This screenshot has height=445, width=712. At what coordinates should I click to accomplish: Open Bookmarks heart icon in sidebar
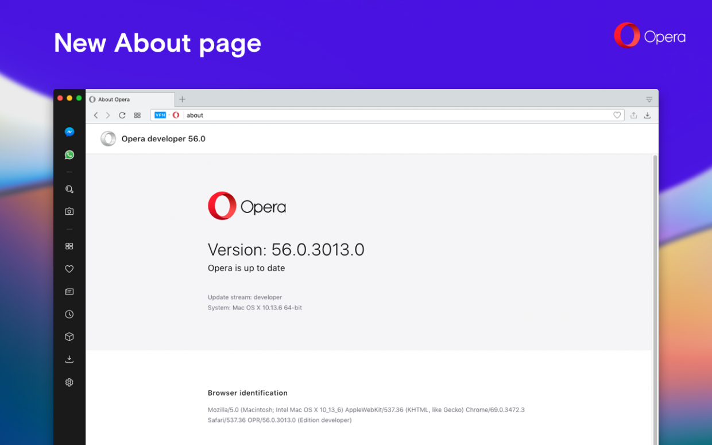click(x=69, y=269)
